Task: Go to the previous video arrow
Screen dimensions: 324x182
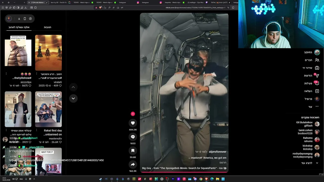Action: click(73, 87)
